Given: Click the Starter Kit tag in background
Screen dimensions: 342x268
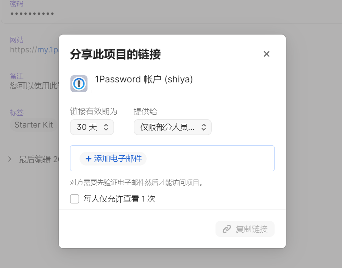Looking at the screenshot, I should click(x=34, y=125).
